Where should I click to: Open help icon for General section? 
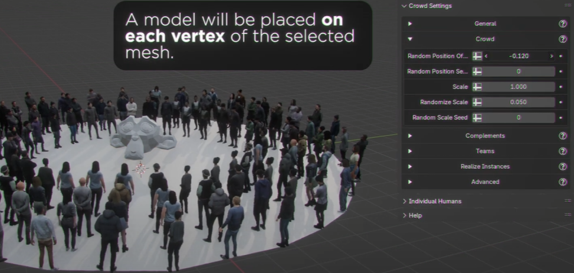(x=562, y=24)
